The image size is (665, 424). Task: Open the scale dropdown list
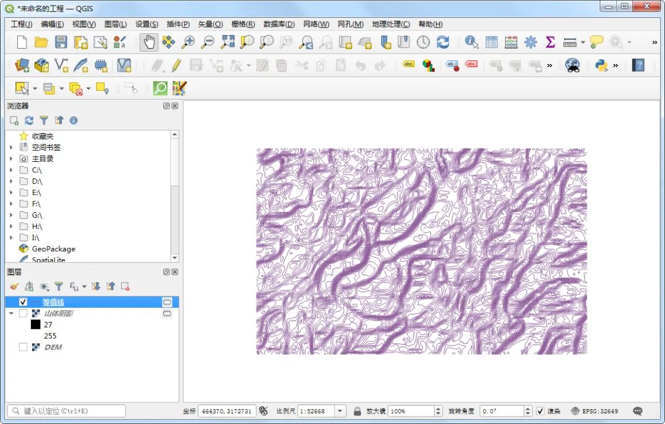click(340, 411)
